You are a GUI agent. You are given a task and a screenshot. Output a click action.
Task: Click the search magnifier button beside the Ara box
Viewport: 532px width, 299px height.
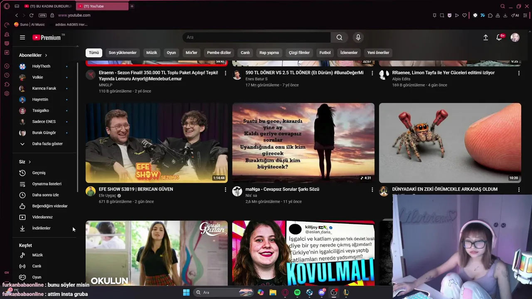[x=340, y=37]
